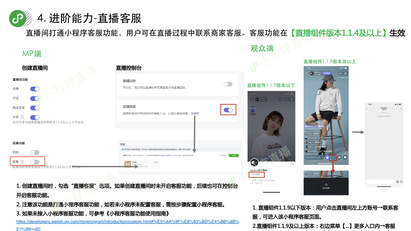The image size is (411, 231).
Task: Tap the 联系客服 option in bottom sheet
Action: coord(326,186)
